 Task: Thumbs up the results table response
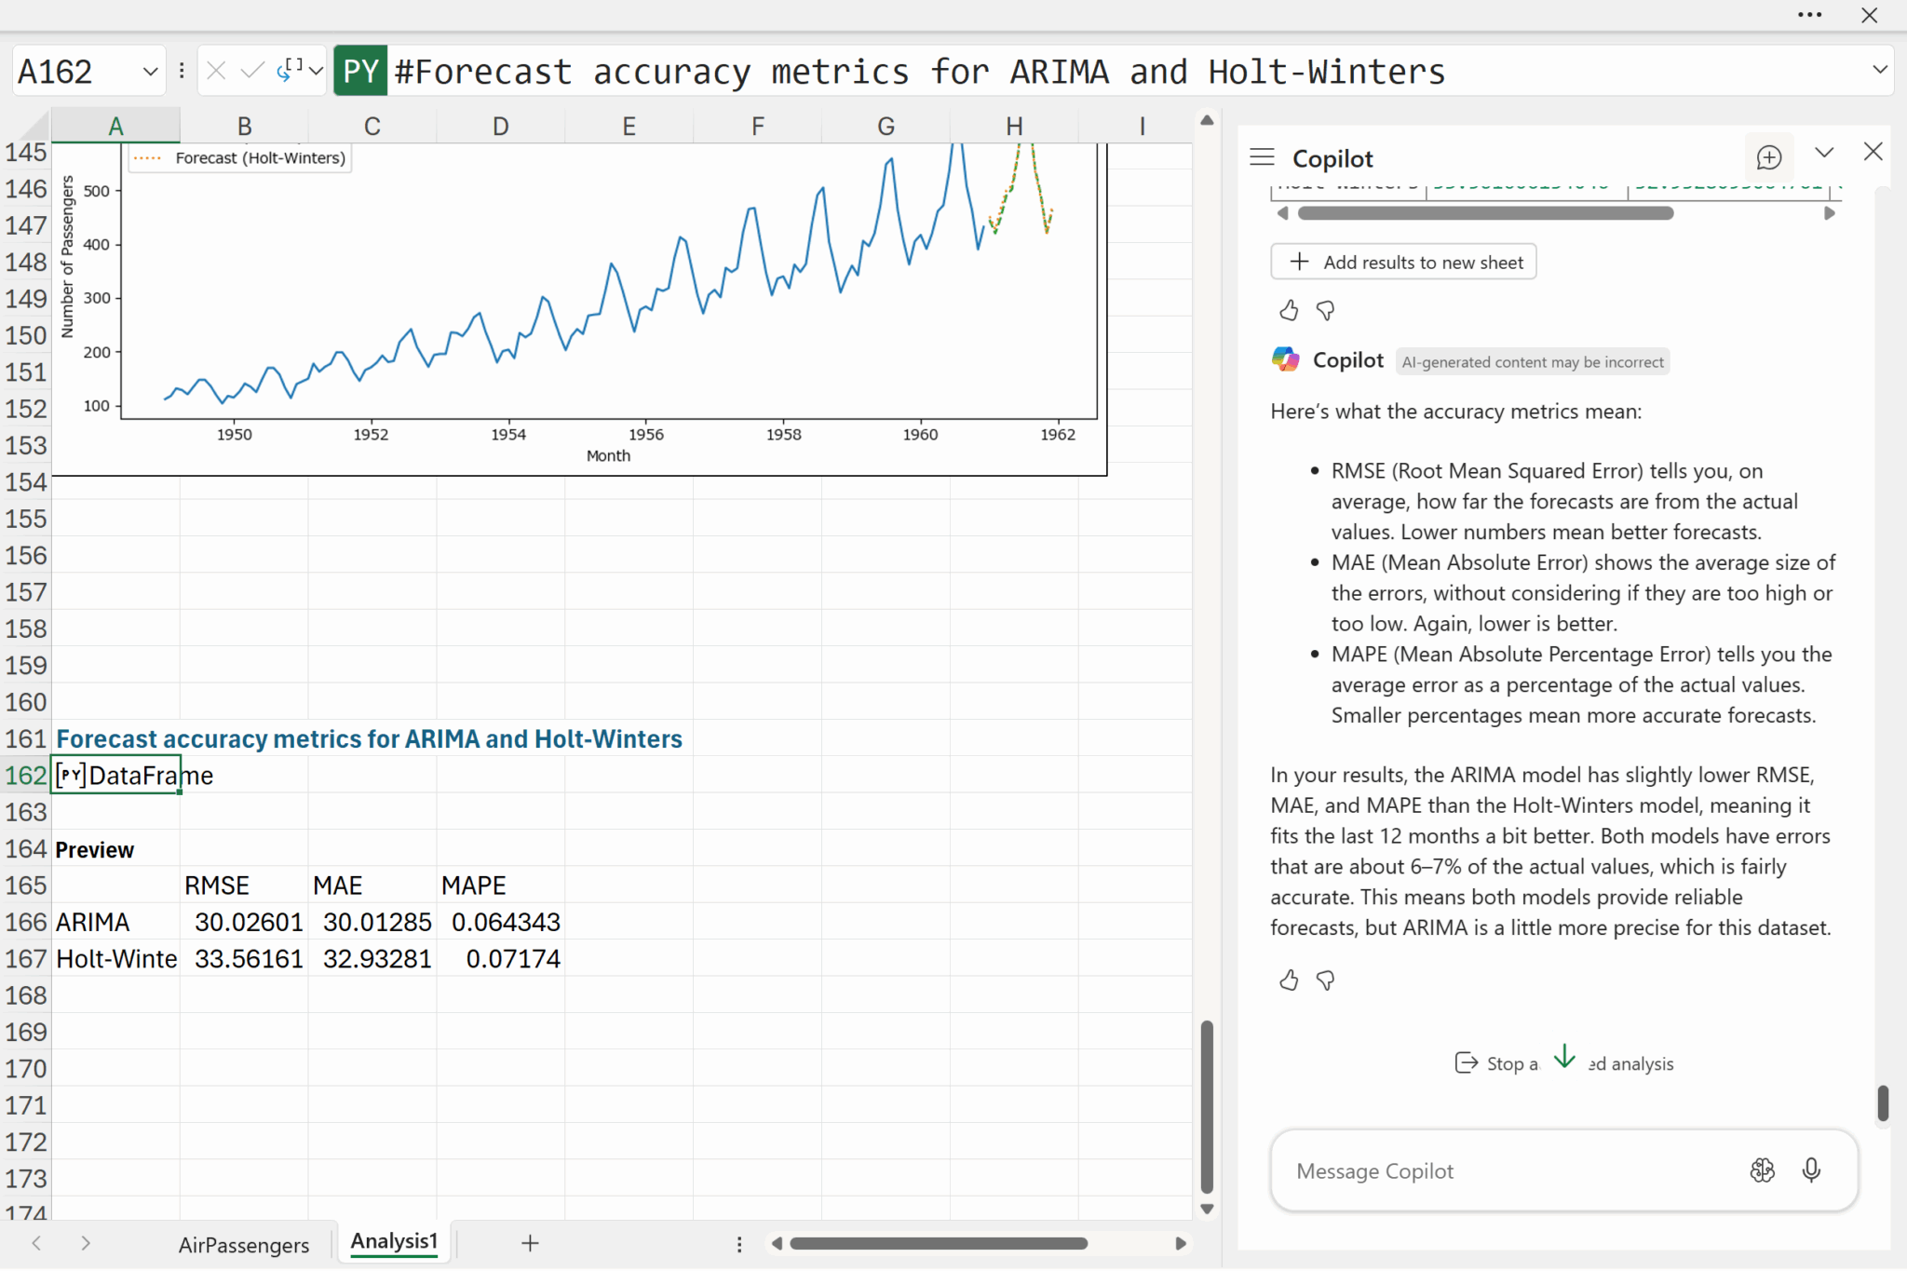[x=1289, y=310]
